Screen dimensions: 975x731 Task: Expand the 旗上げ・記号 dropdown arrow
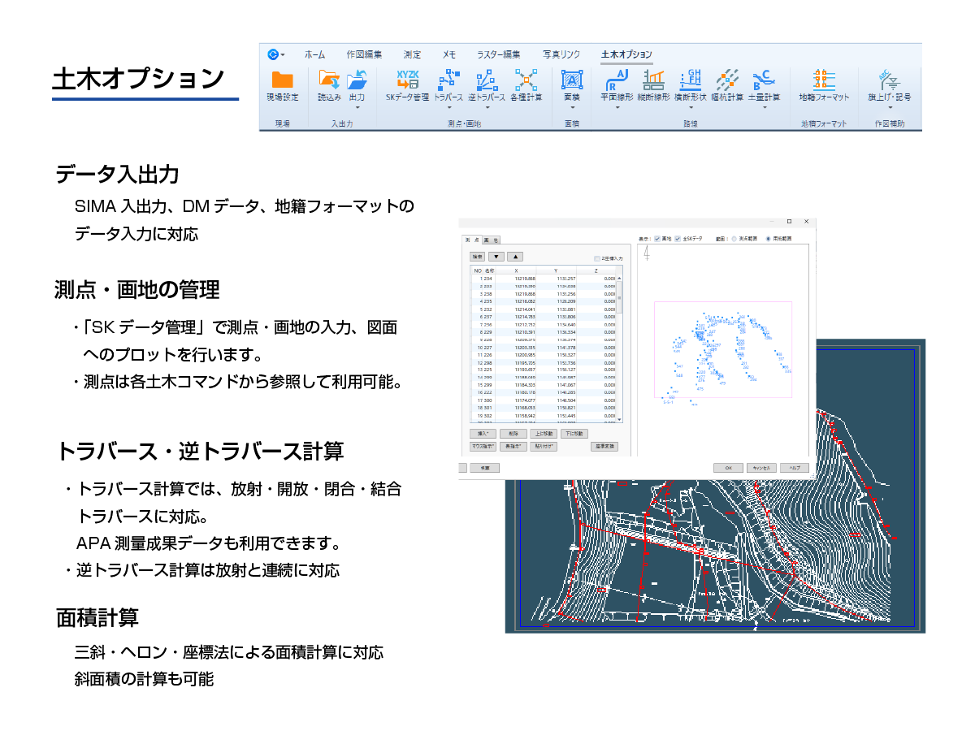tap(889, 106)
